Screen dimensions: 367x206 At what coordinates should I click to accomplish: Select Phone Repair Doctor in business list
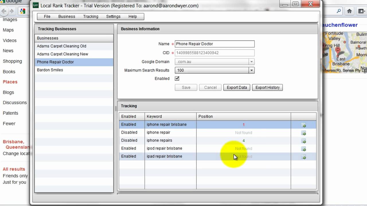74,62
